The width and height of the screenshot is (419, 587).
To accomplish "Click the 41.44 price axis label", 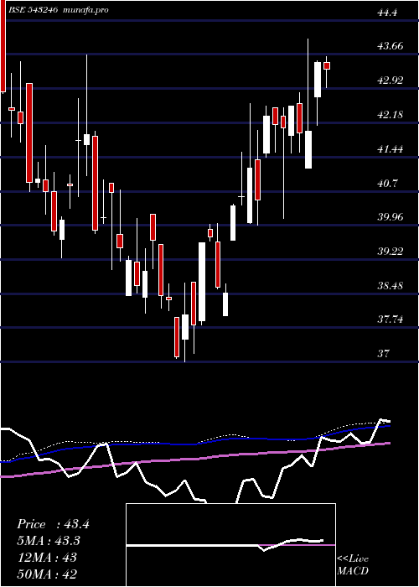I will [391, 149].
